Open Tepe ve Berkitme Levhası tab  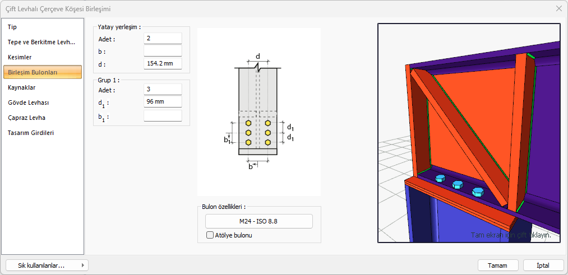pyautogui.click(x=43, y=42)
